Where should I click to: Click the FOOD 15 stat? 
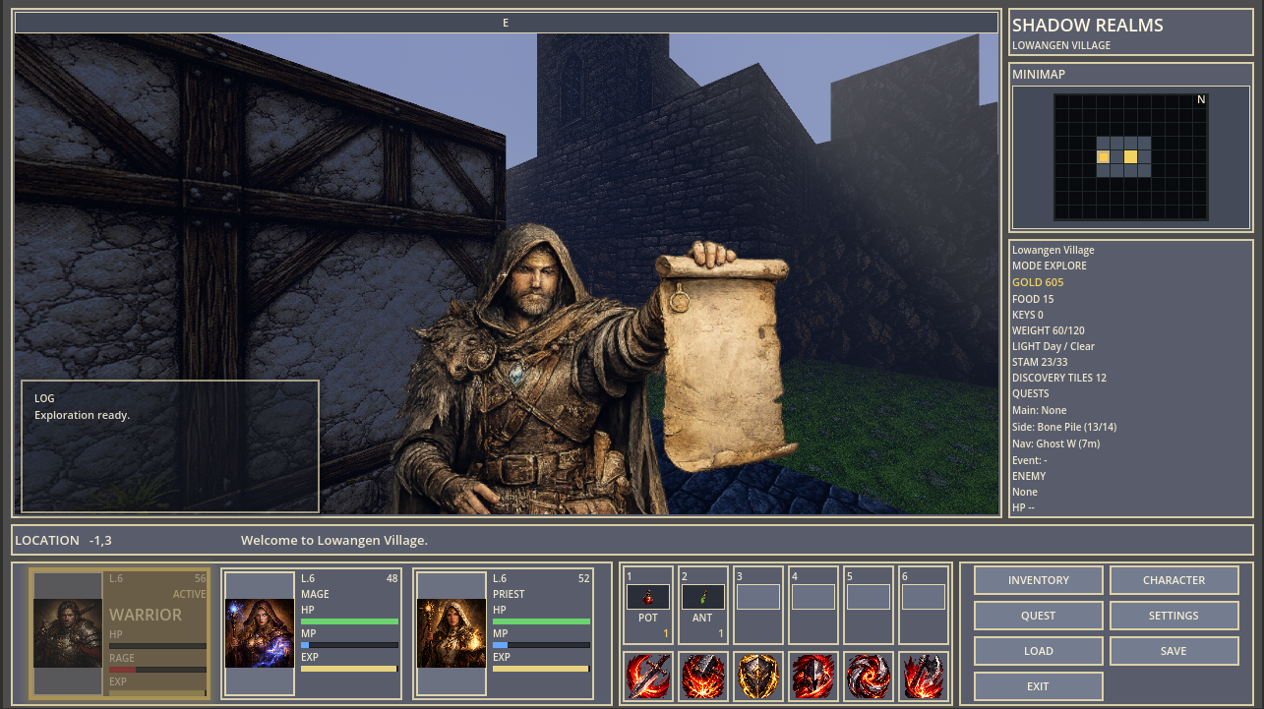tap(1033, 299)
